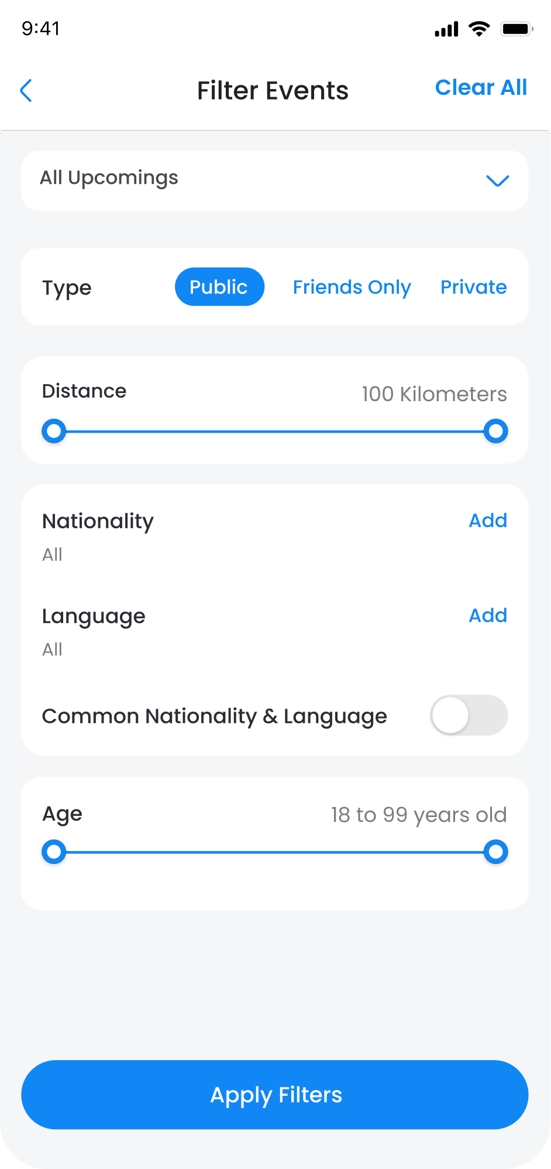Toggle Common Nationality & Language switch
This screenshot has width=551, height=1169.
point(469,715)
